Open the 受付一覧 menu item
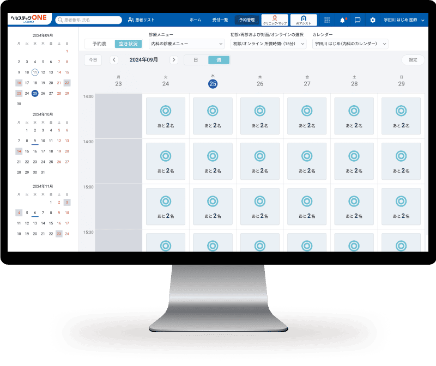This screenshot has width=436, height=366. click(x=219, y=20)
